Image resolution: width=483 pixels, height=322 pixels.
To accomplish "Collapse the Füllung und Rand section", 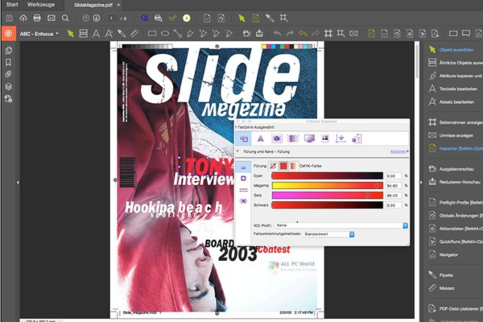I will 237,151.
